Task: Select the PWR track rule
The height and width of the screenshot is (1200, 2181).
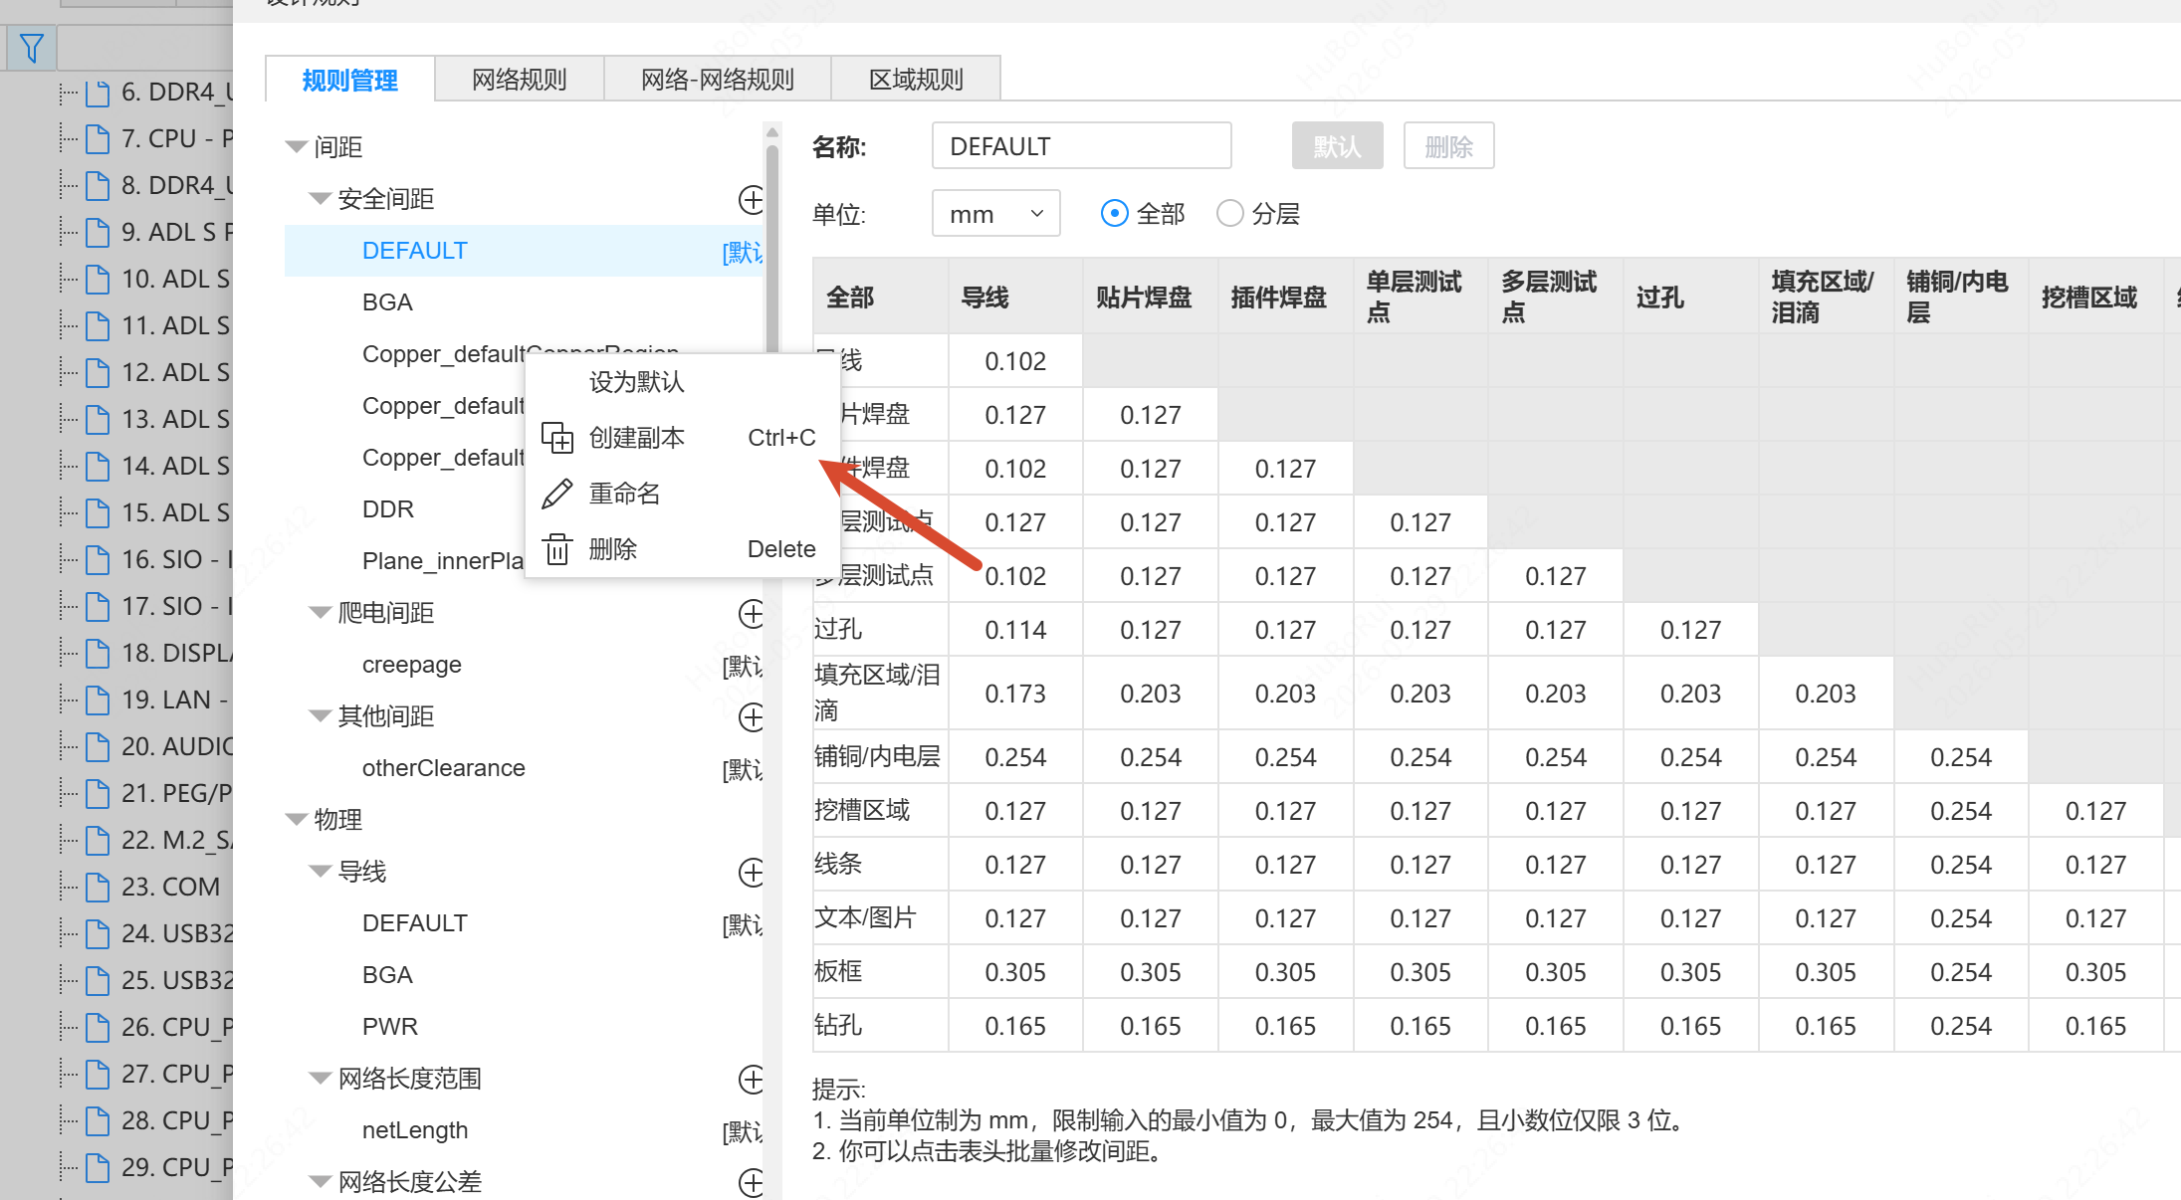Action: (526, 1027)
